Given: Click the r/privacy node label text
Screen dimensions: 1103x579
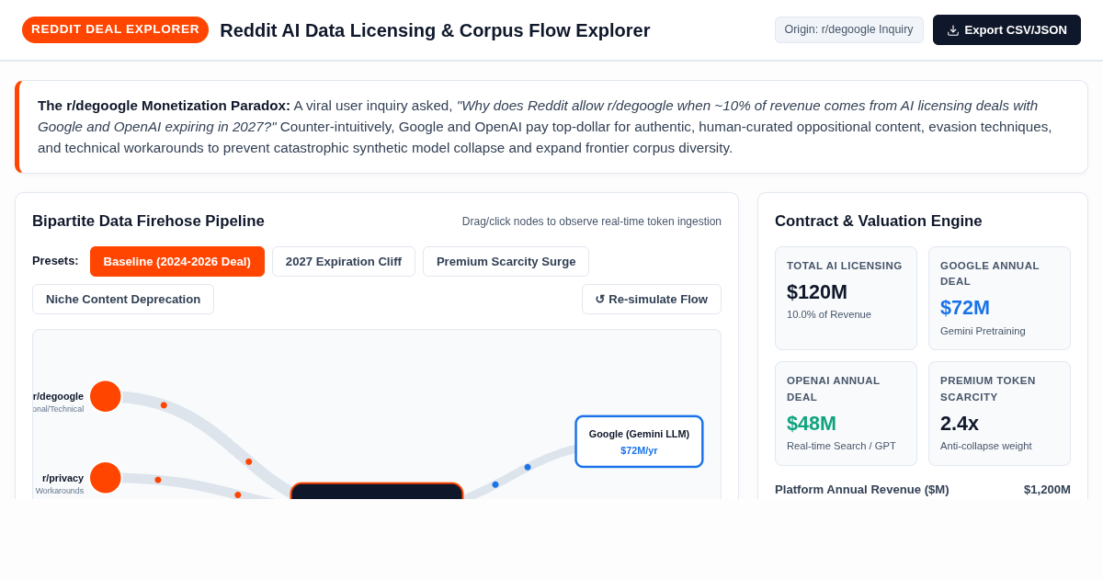Looking at the screenshot, I should point(63,478).
